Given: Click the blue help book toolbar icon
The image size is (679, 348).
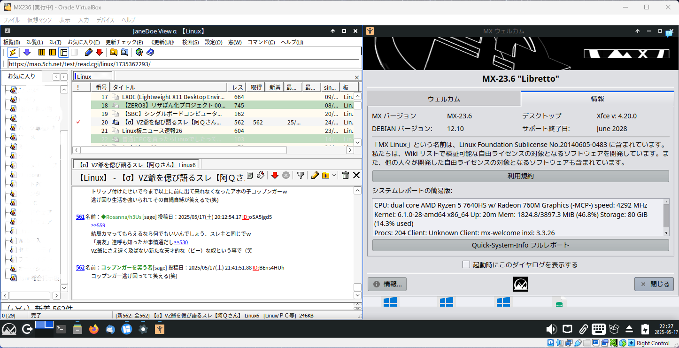Looking at the screenshot, I should [x=150, y=52].
